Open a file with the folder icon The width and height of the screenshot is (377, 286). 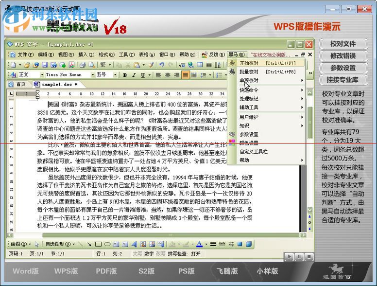[x=27, y=65]
